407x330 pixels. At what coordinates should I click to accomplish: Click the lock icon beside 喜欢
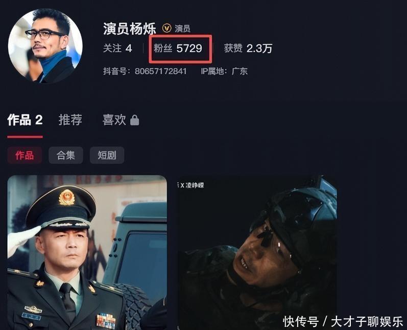pyautogui.click(x=134, y=120)
